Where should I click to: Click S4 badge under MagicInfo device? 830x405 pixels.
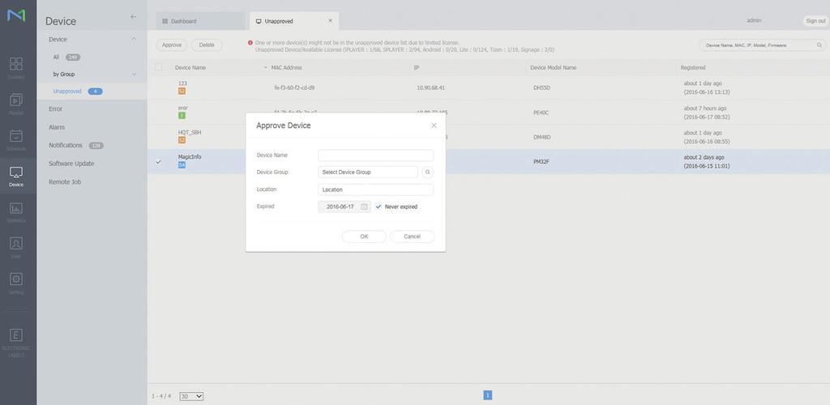click(x=182, y=165)
